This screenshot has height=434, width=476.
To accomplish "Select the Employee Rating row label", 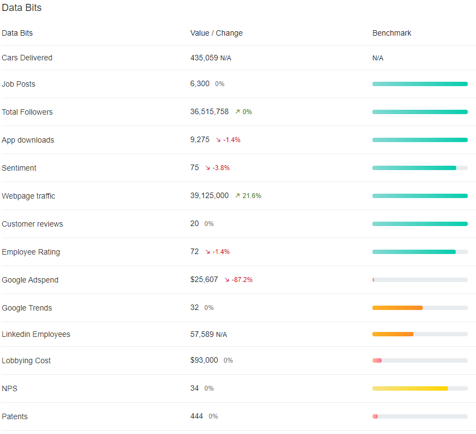I will (x=31, y=252).
